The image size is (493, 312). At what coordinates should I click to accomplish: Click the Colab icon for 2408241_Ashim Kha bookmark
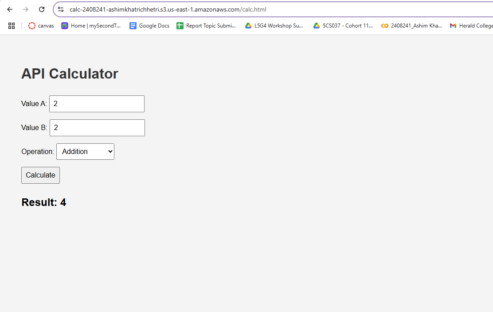click(385, 26)
